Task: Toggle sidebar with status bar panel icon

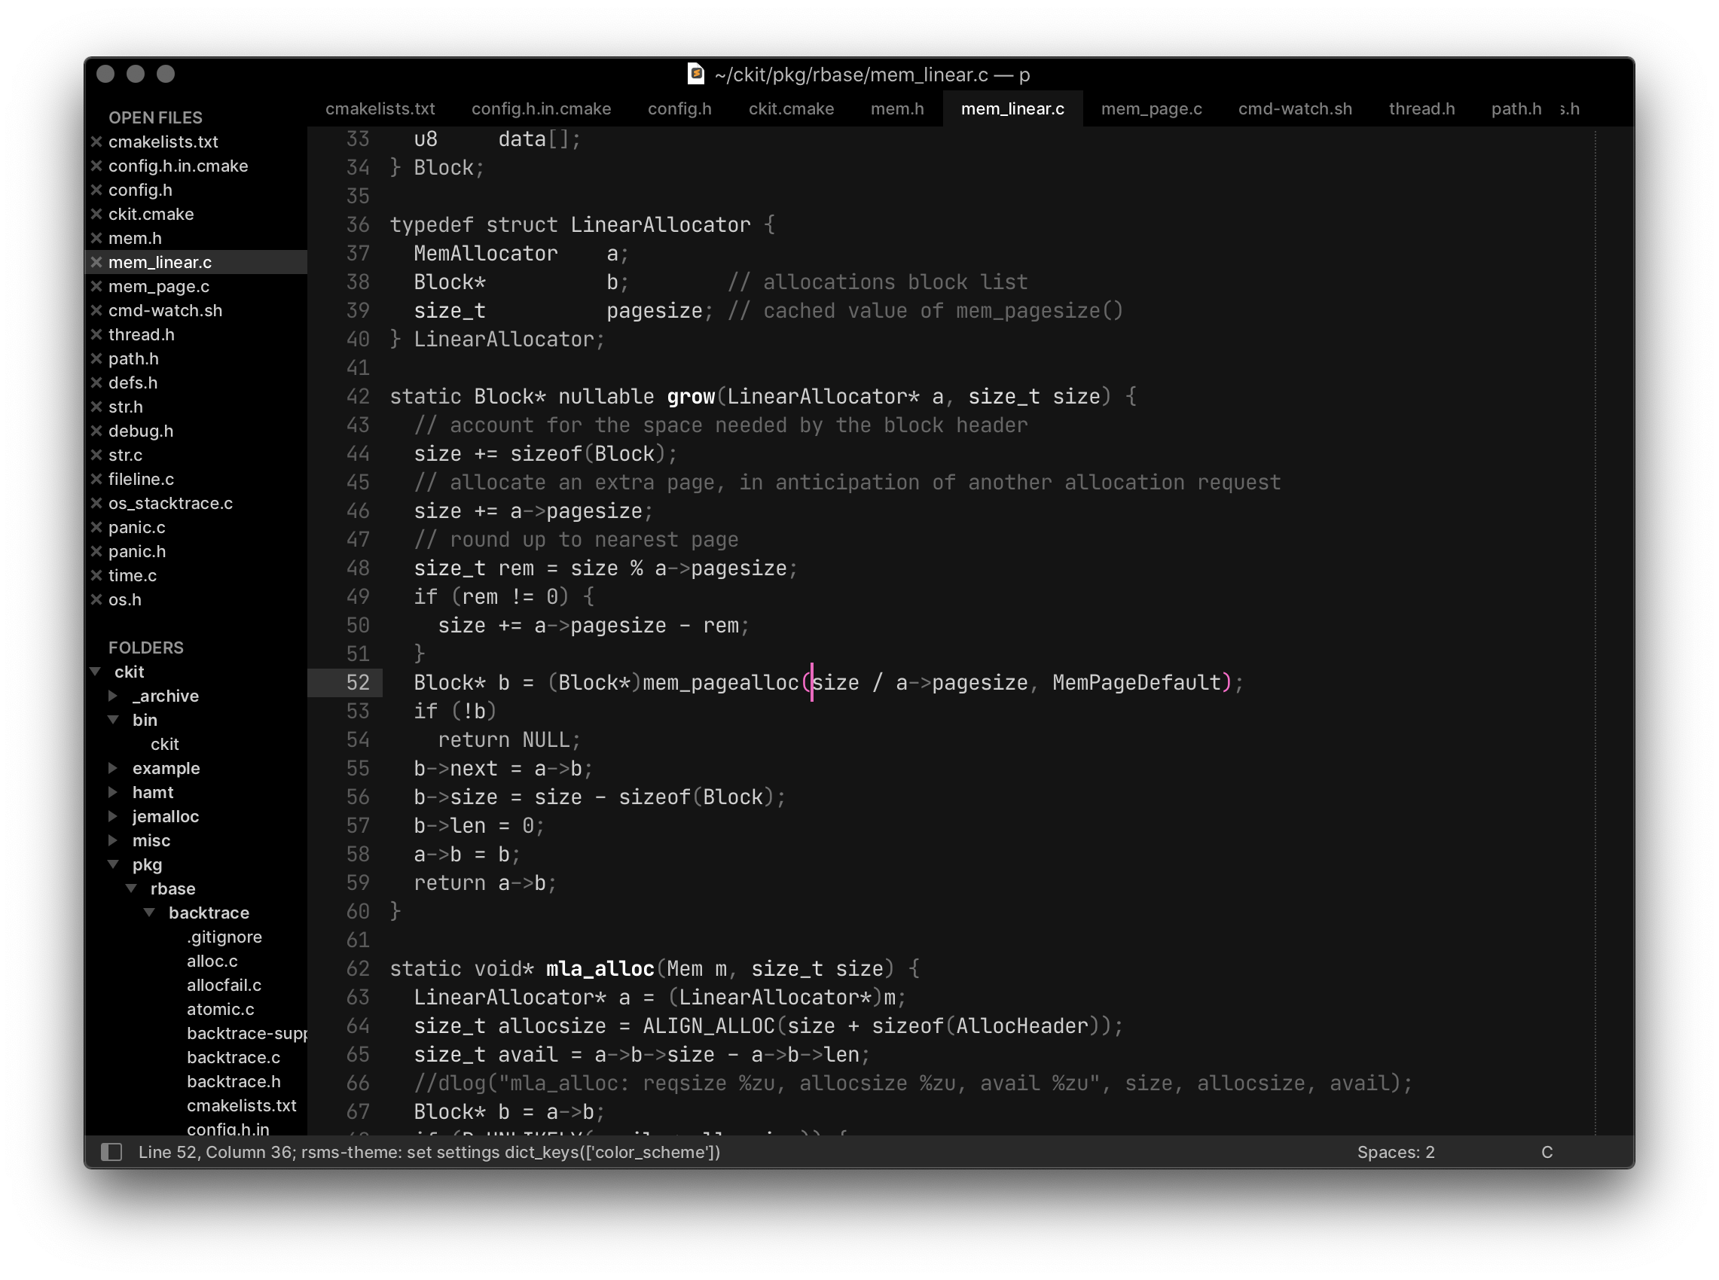Action: point(111,1152)
